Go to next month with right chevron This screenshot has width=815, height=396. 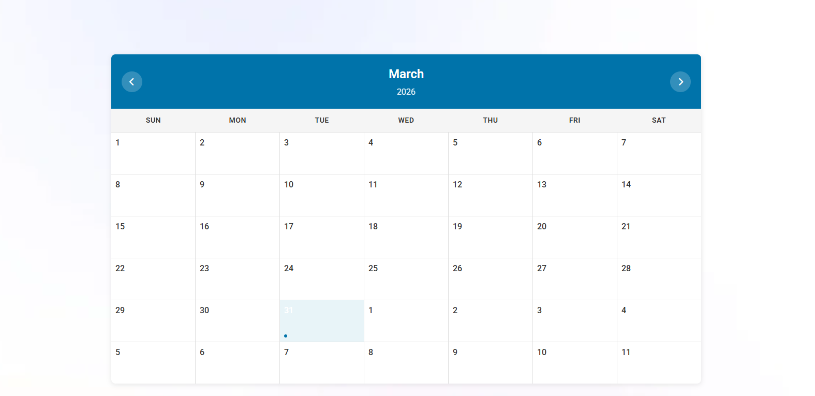click(x=680, y=82)
